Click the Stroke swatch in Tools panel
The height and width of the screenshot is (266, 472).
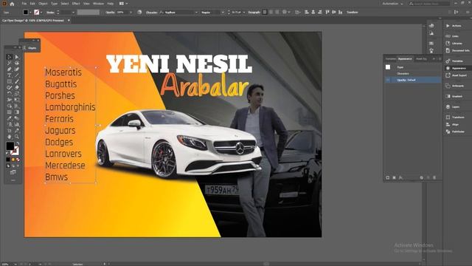pyautogui.click(x=15, y=151)
